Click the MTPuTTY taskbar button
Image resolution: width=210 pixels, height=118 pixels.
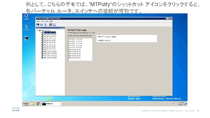(x=51, y=104)
